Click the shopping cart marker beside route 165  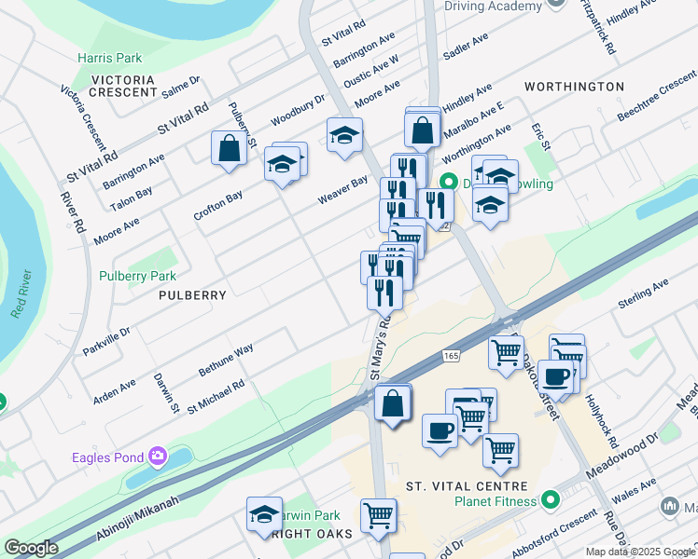[x=506, y=354]
